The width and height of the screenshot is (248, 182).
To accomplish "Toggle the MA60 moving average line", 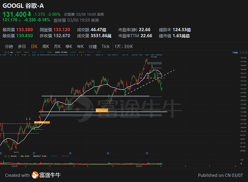I will click(34, 52).
